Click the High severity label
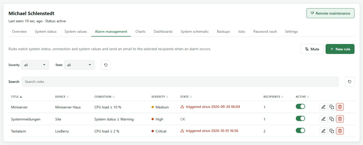 159,119
